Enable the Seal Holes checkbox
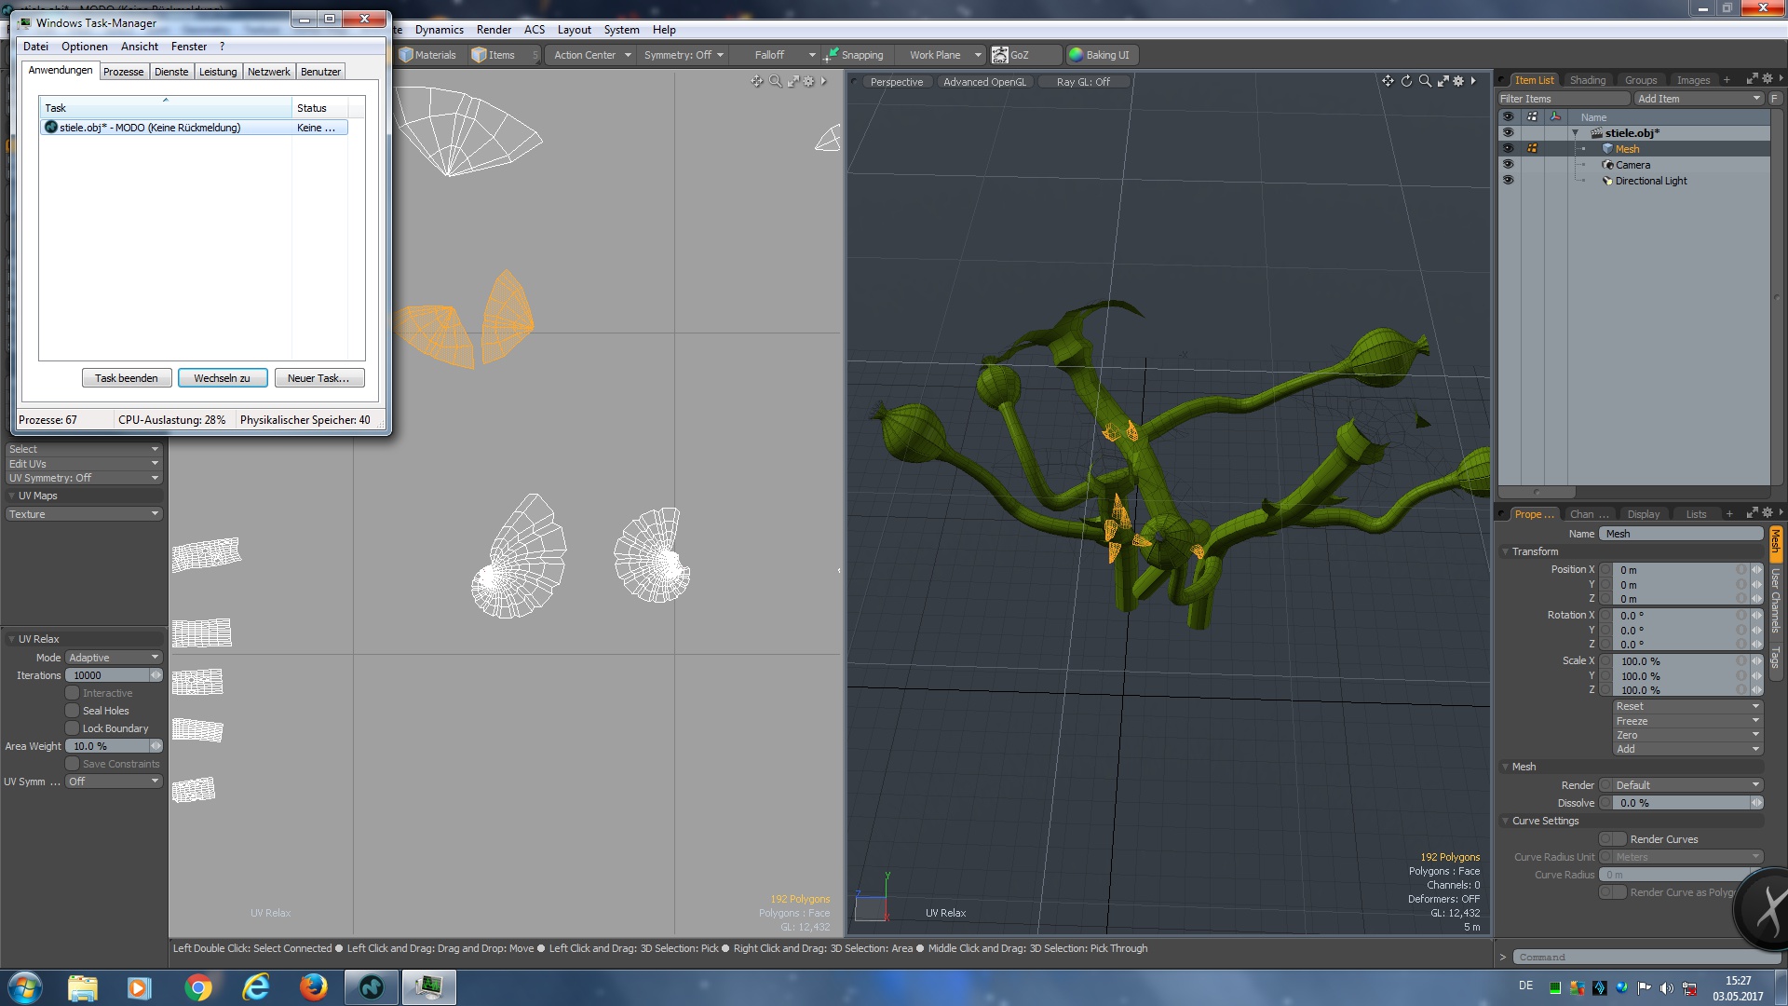The image size is (1788, 1006). coord(72,711)
